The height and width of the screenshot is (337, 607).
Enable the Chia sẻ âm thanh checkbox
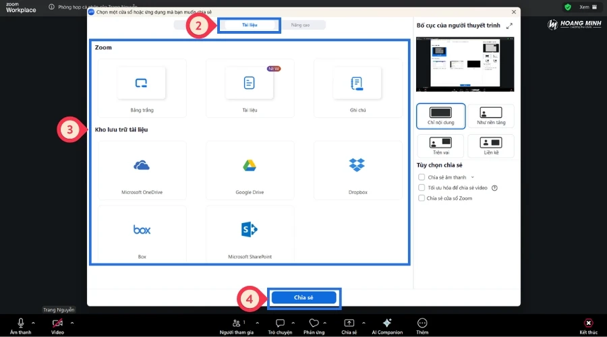point(422,177)
